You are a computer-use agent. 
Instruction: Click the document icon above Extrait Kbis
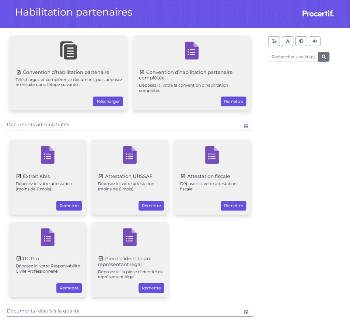pos(48,155)
